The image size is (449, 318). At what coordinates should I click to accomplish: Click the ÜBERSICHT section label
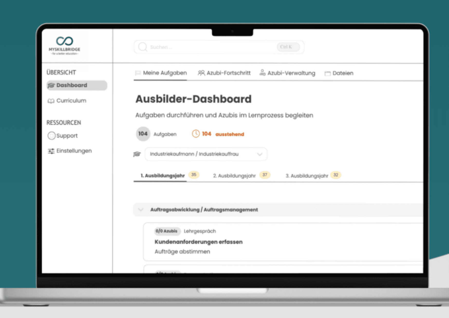[61, 72]
